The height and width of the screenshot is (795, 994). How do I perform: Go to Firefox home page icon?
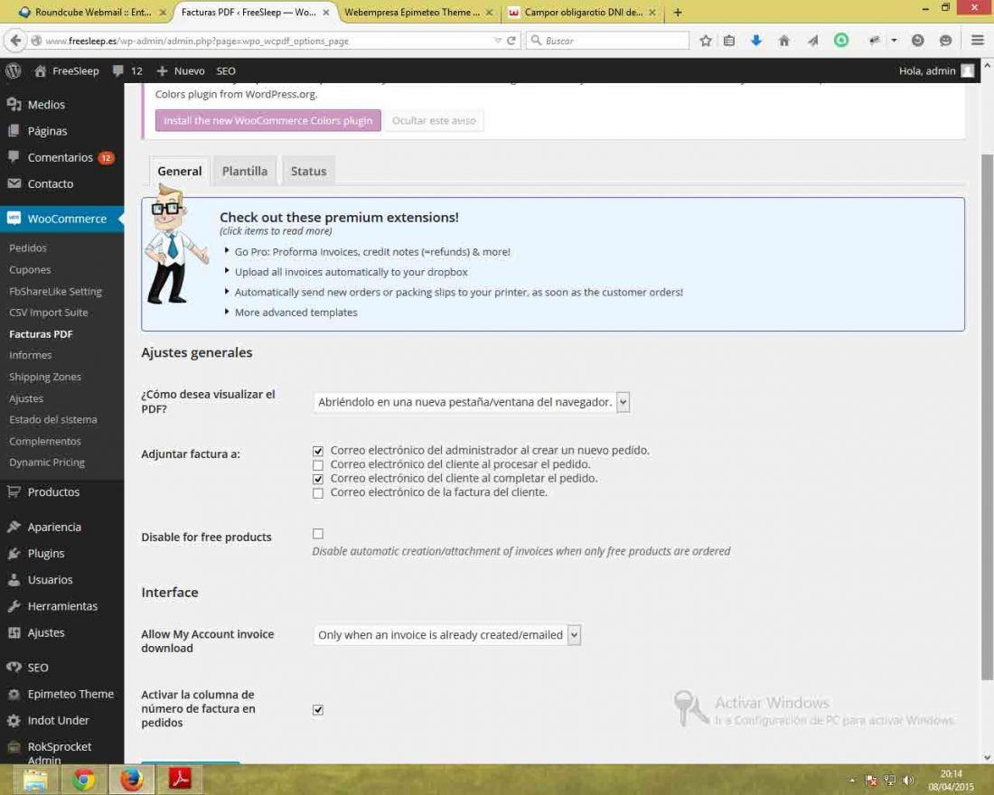coord(783,41)
